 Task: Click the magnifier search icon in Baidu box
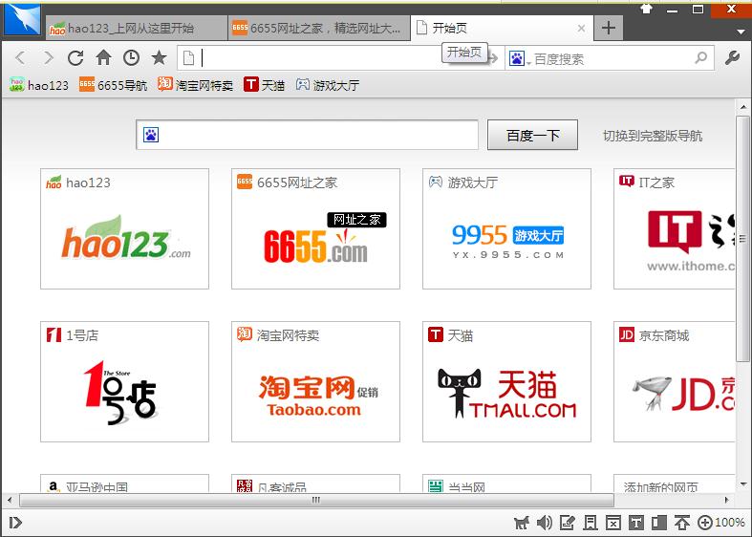click(x=701, y=58)
